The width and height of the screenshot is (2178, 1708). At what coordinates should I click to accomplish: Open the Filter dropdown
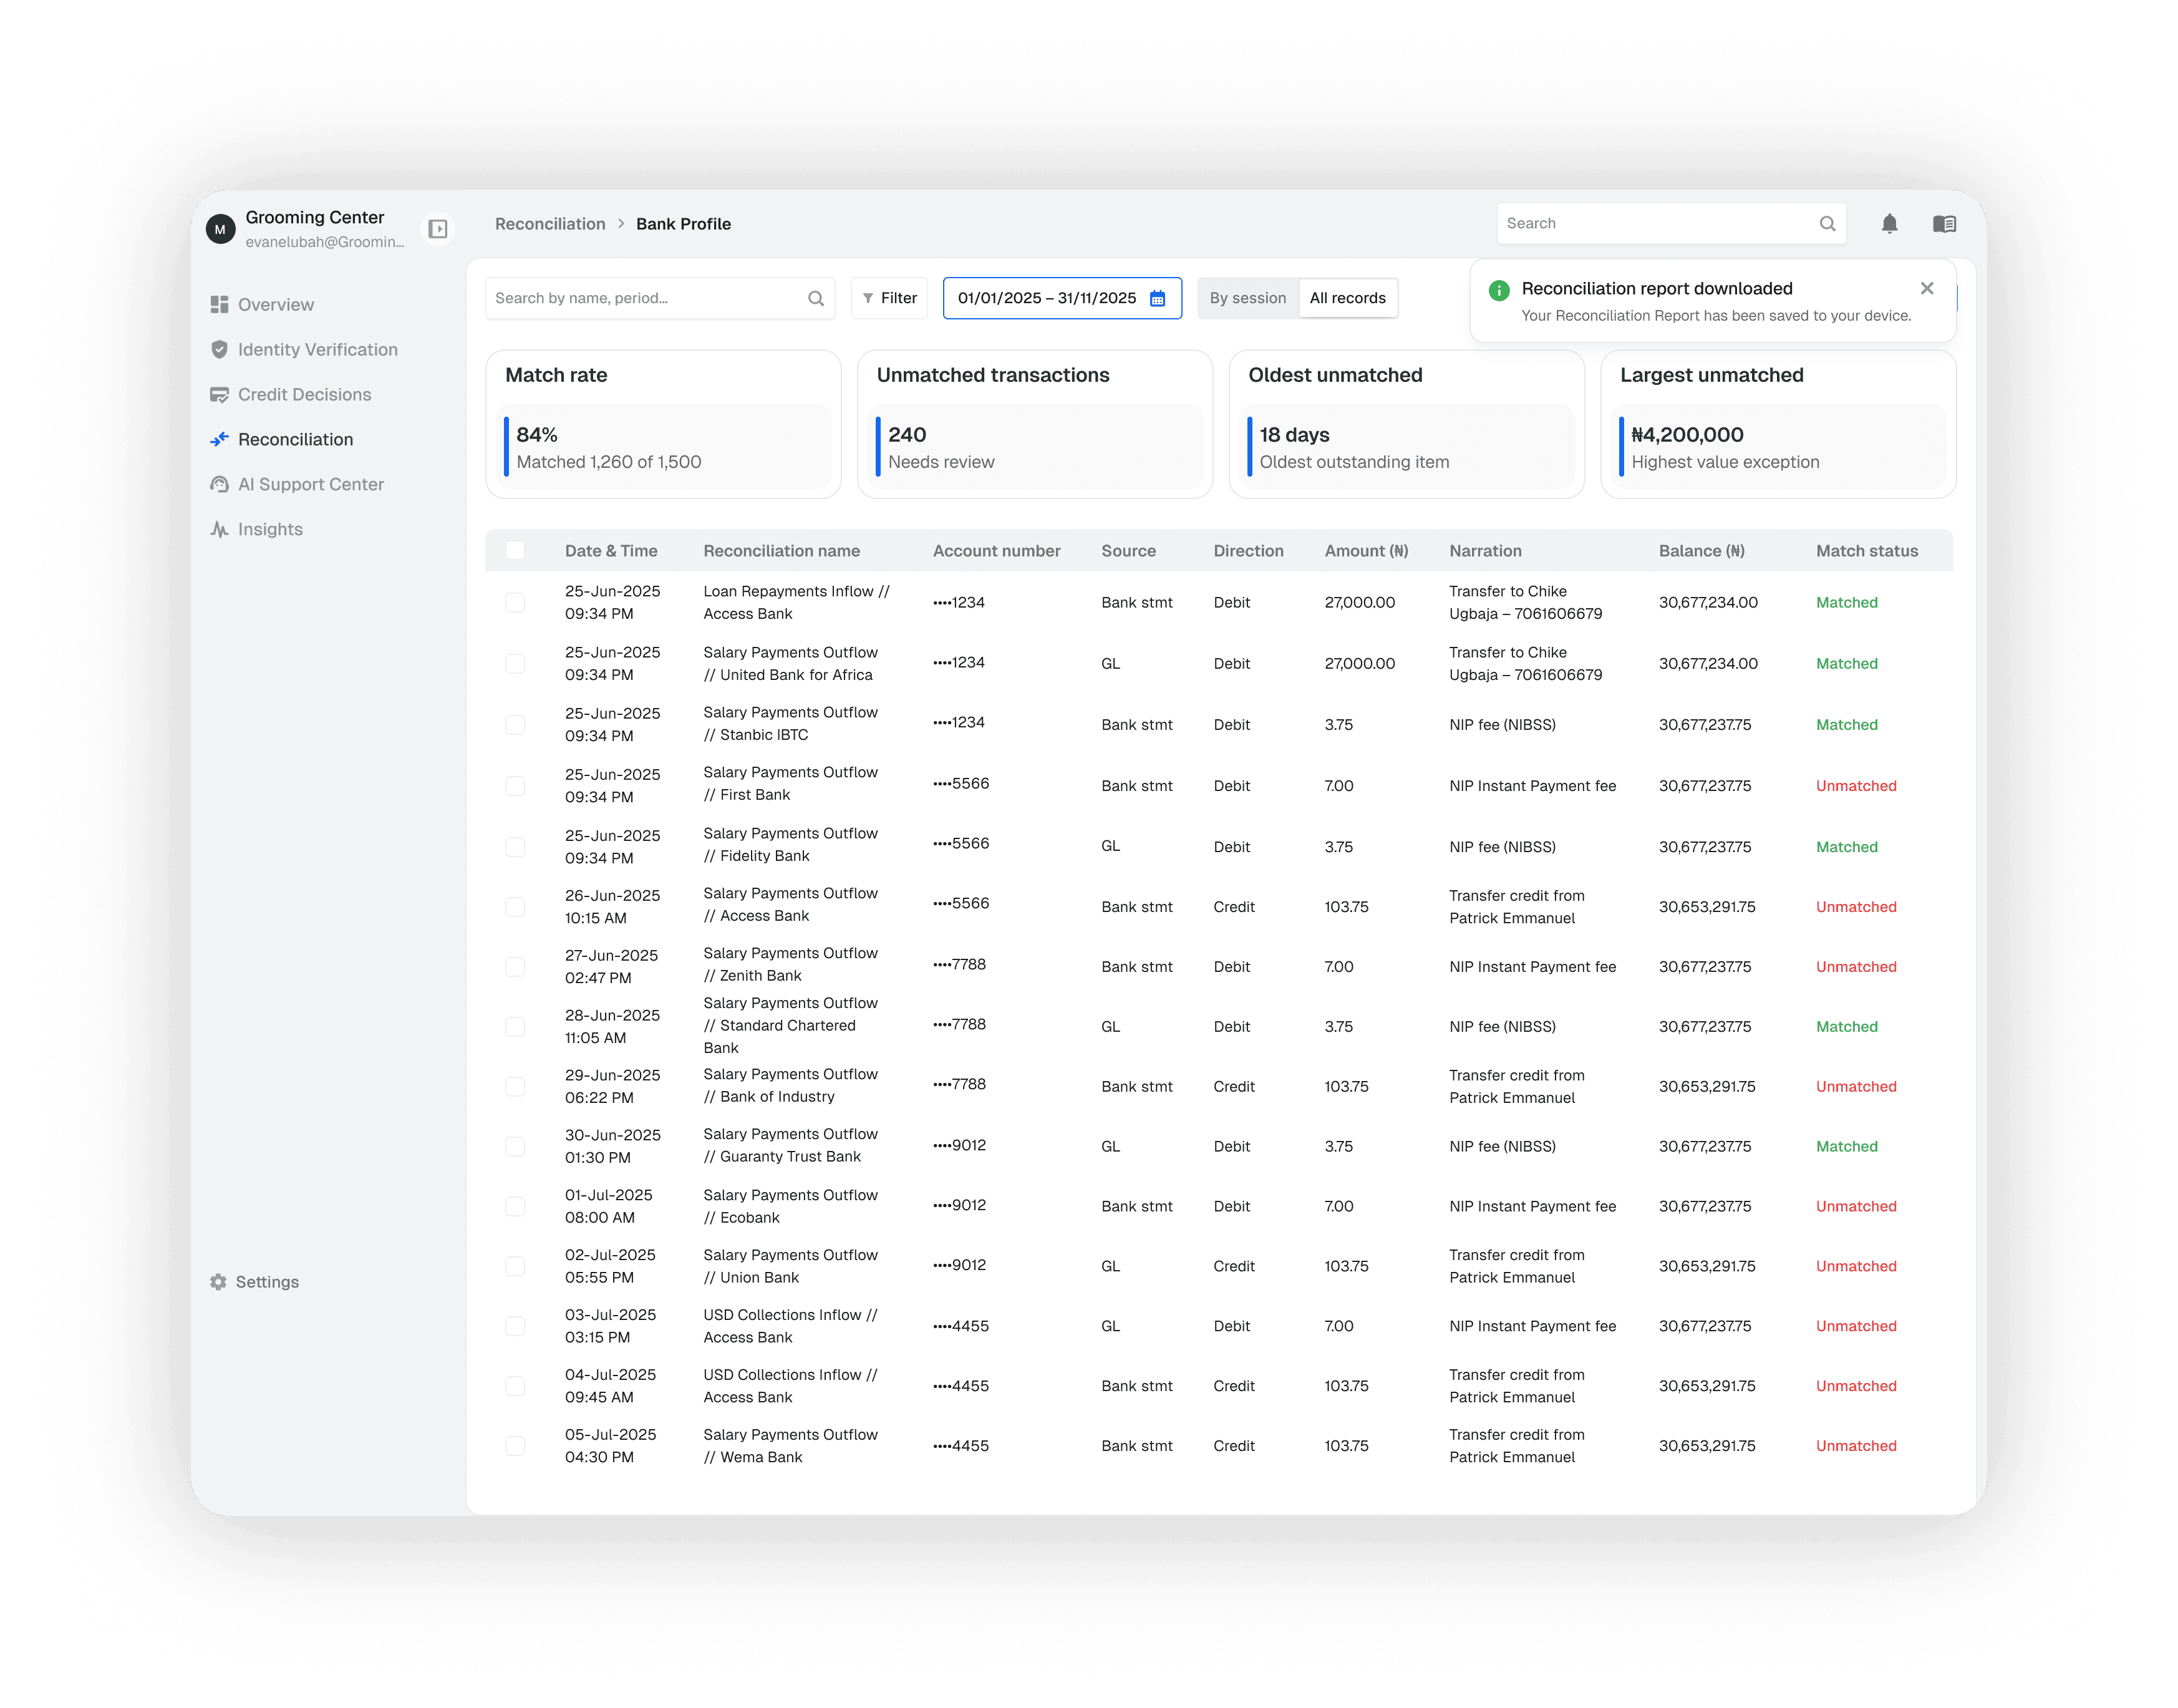889,298
